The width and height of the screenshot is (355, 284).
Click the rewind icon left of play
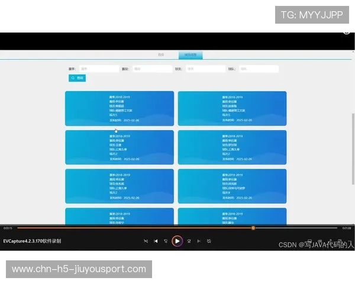click(166, 241)
